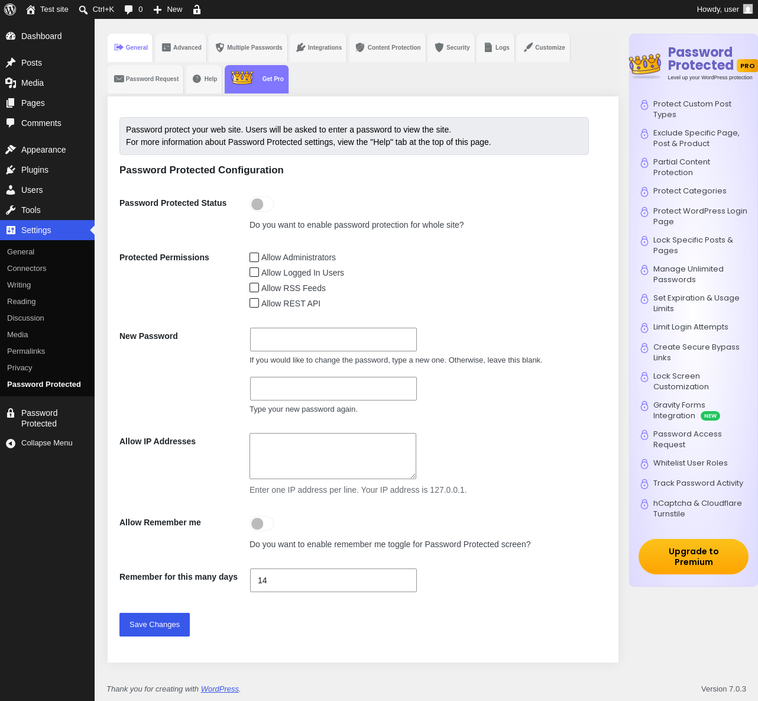Viewport: 758px width, 701px height.
Task: Open the Privacy settings link
Action: click(20, 368)
